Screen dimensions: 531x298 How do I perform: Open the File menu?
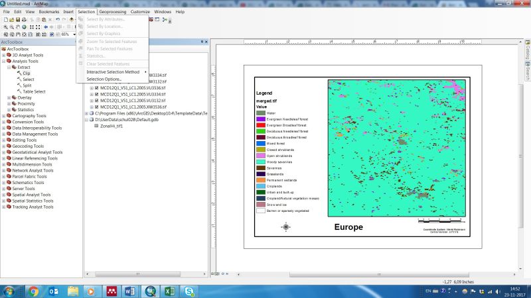click(7, 11)
